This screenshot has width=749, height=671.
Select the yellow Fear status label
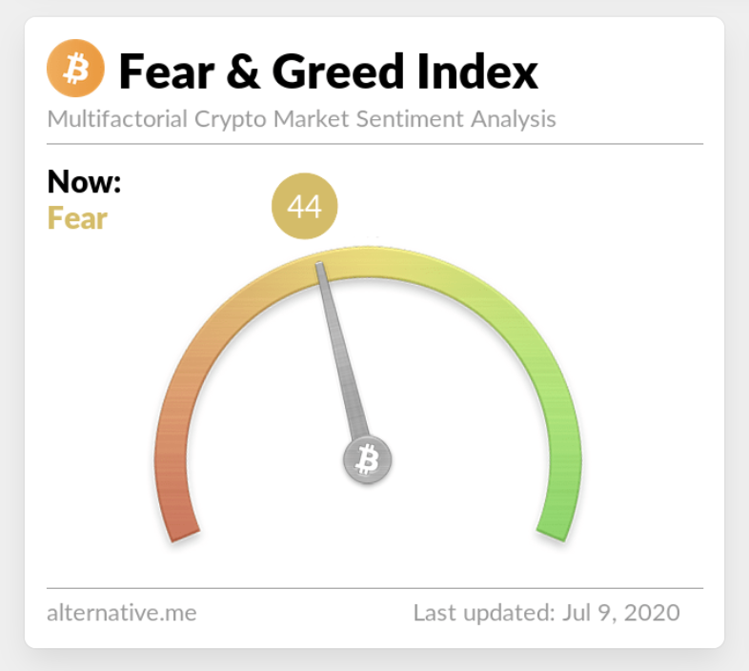(x=77, y=218)
